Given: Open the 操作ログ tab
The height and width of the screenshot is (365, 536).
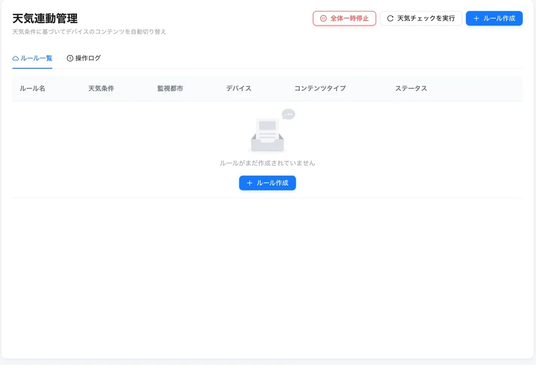Looking at the screenshot, I should (x=84, y=58).
